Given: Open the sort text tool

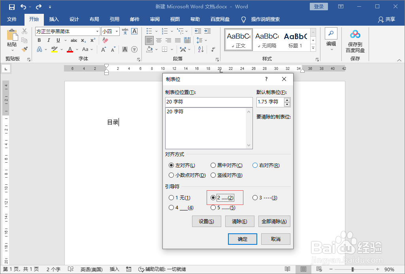Looking at the screenshot, I should 201,49.
